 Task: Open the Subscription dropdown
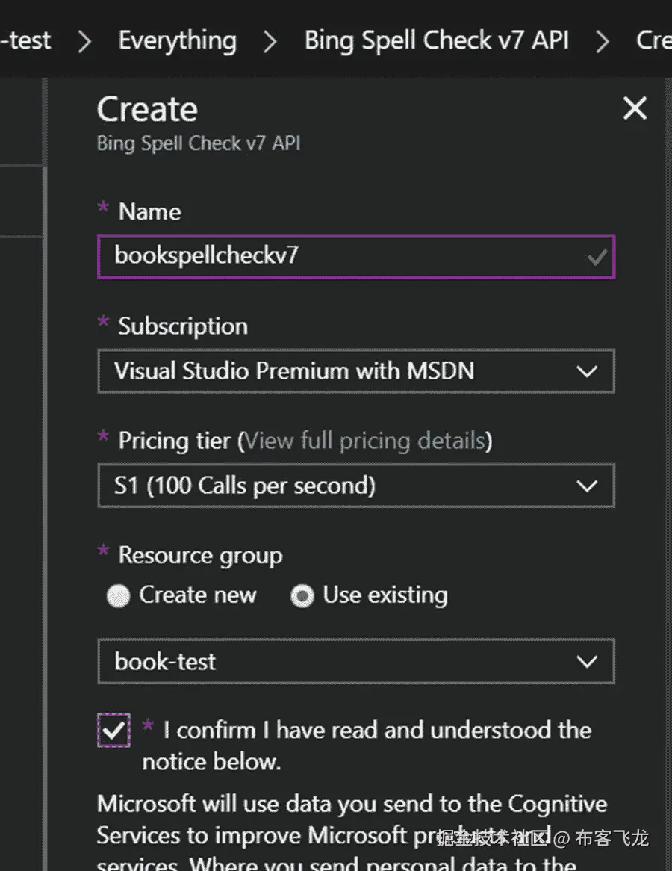[355, 371]
